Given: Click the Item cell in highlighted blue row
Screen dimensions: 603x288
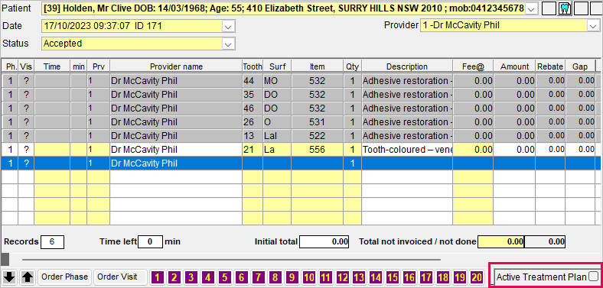Looking at the screenshot, I should (318, 163).
